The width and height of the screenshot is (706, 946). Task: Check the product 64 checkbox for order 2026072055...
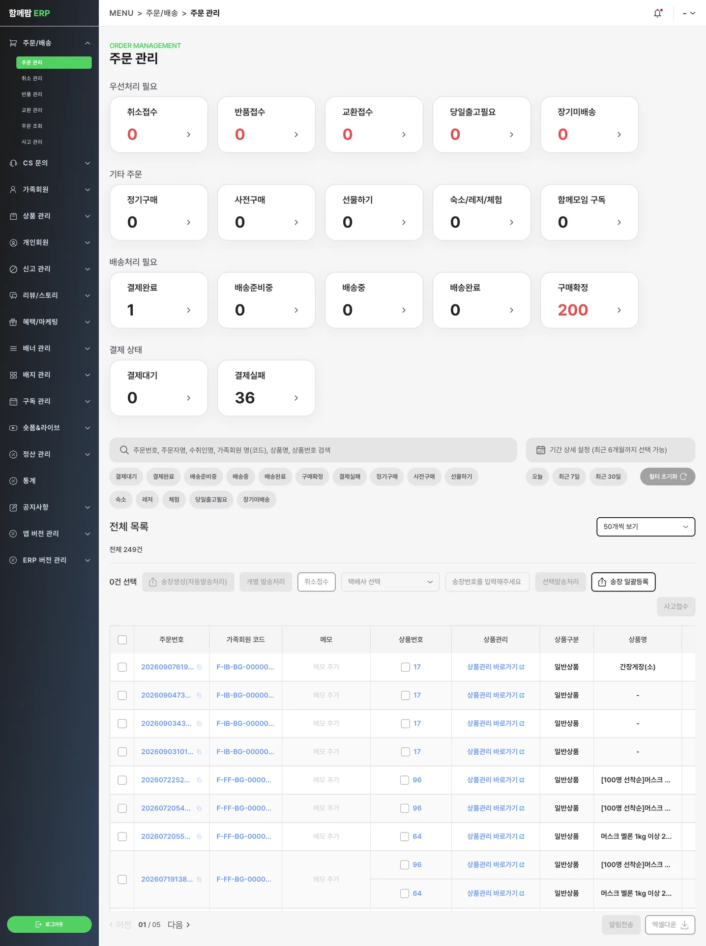pyautogui.click(x=405, y=836)
